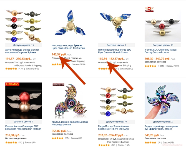Open the rainbow rhinestone spinner on finger image
This screenshot has width=186, height=149.
(x=163, y=101)
